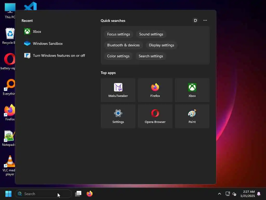Open battery-report Opera desktop file
This screenshot has width=266, height=200.
pos(8,61)
